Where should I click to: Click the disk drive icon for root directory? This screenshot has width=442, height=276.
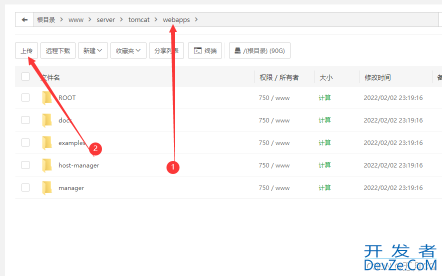[x=237, y=50]
